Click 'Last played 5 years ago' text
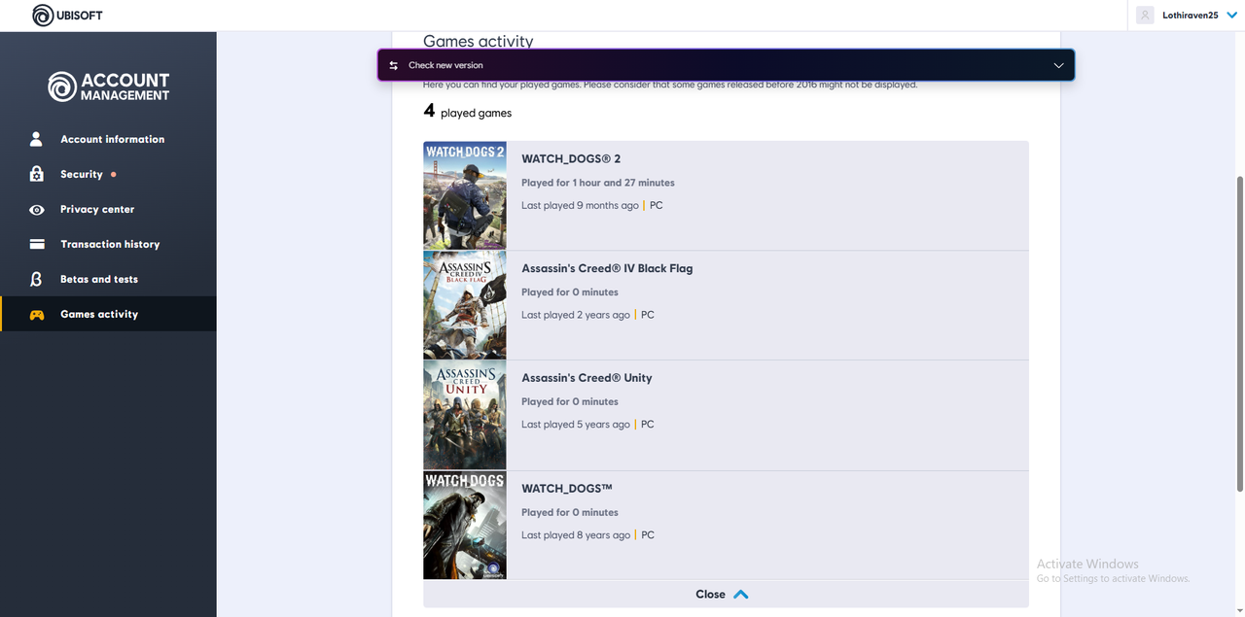 pyautogui.click(x=576, y=425)
